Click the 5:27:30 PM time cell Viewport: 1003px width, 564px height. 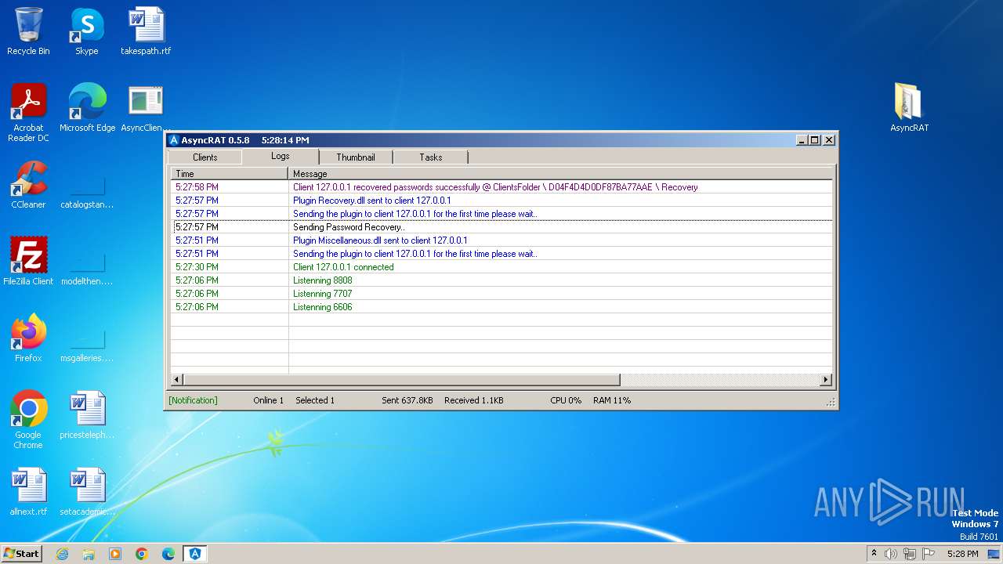click(x=230, y=267)
